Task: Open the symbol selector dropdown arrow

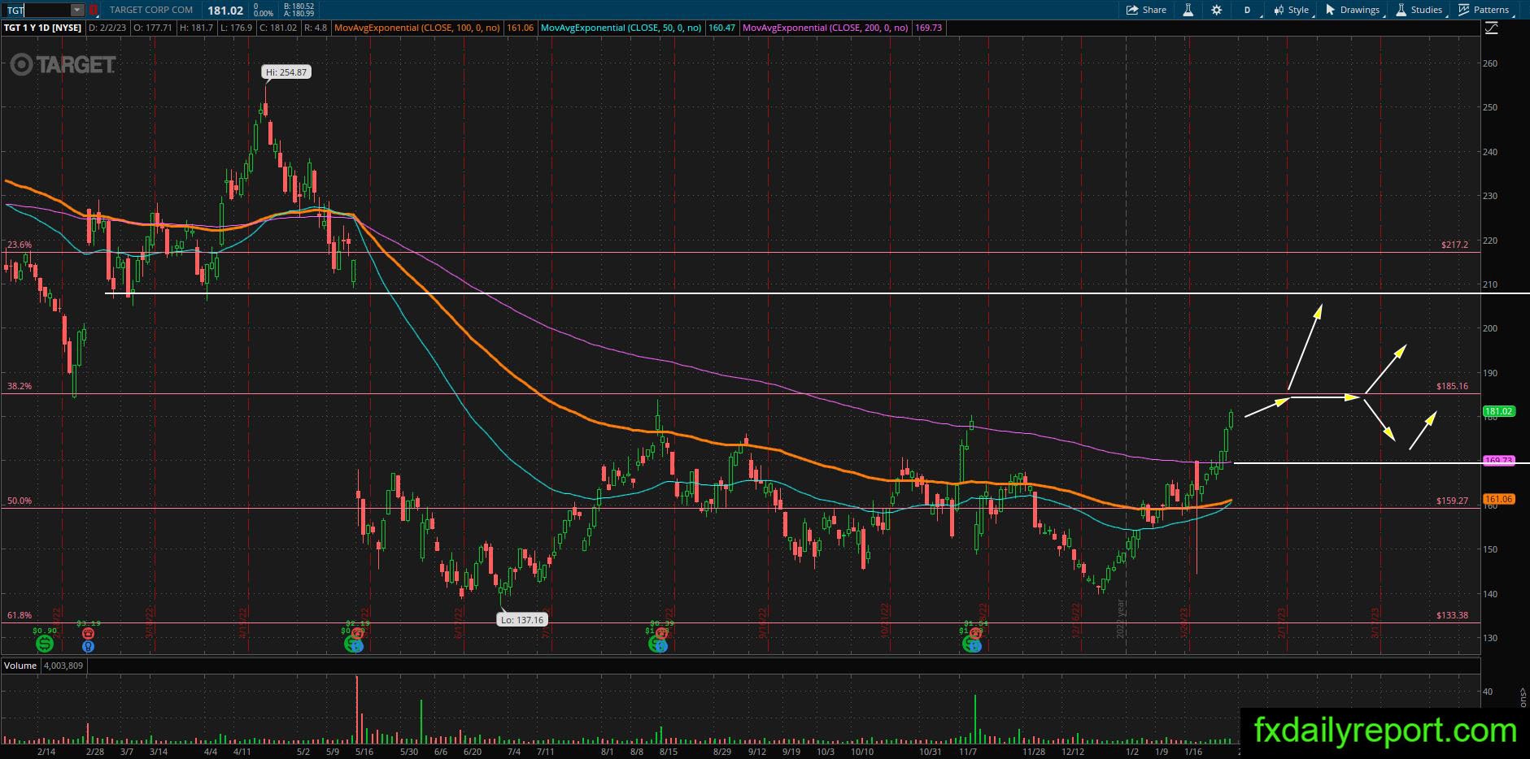Action: pos(77,10)
